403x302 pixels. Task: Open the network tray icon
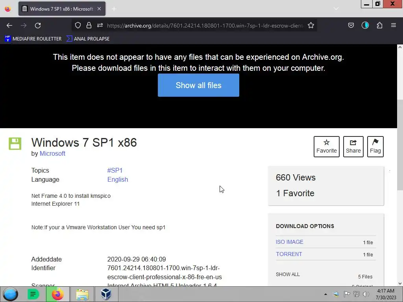click(357, 294)
